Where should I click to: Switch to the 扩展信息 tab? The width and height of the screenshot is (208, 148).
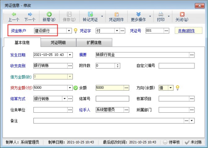(x=94, y=42)
